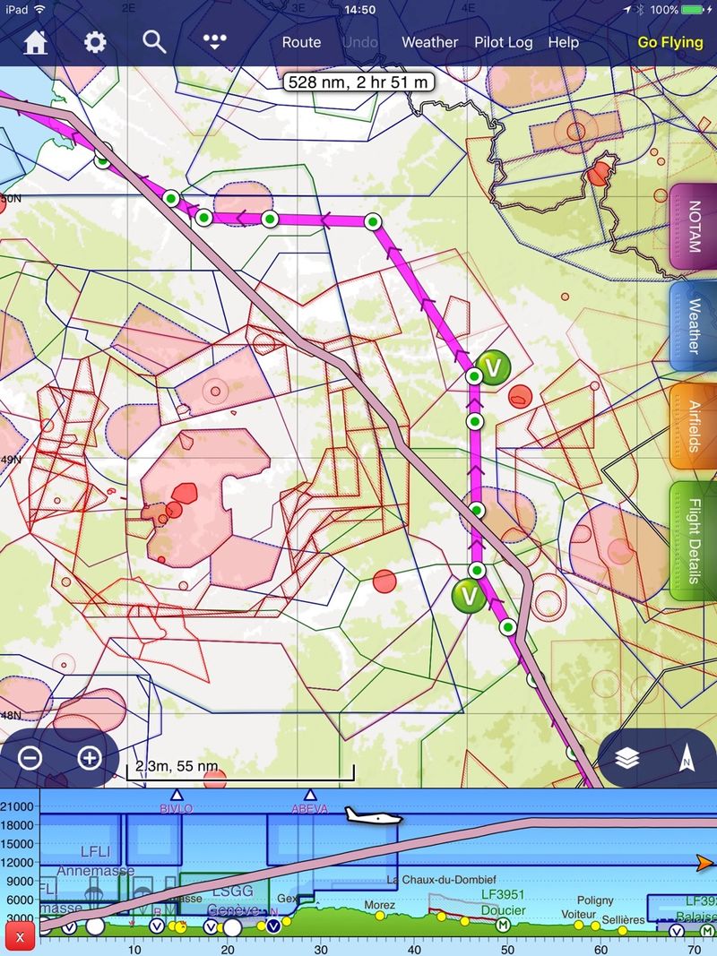Image resolution: width=717 pixels, height=956 pixels.
Task: Tap the north arrow compass icon
Action: pos(687,758)
